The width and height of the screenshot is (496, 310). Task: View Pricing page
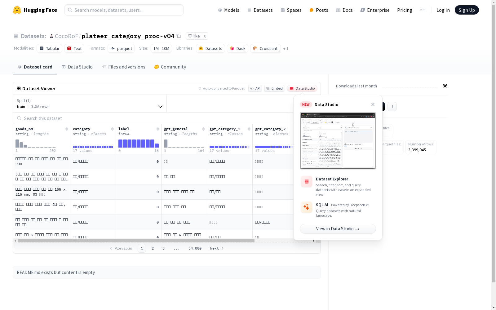tap(405, 10)
